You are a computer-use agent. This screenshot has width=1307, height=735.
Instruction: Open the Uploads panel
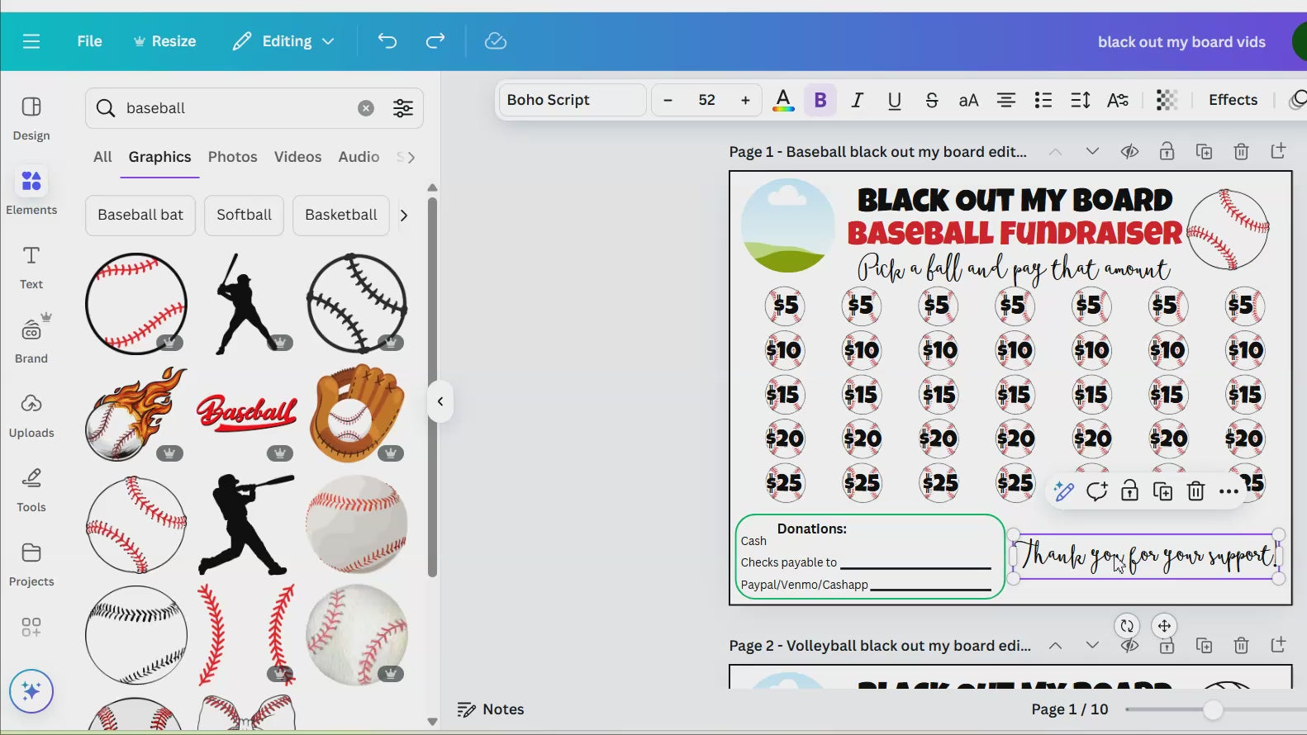(x=31, y=415)
